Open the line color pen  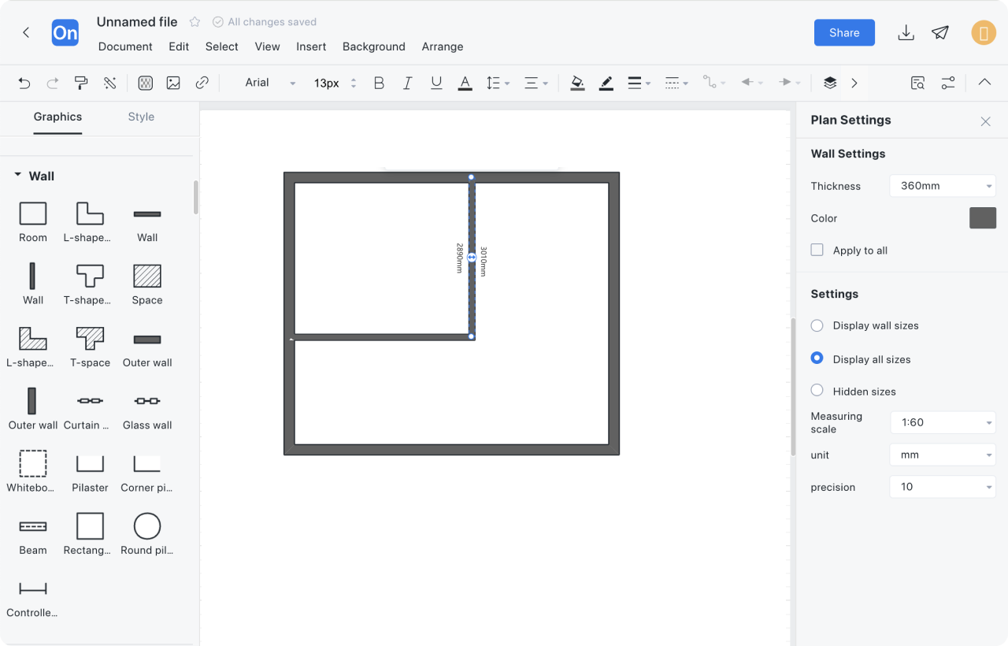(606, 83)
